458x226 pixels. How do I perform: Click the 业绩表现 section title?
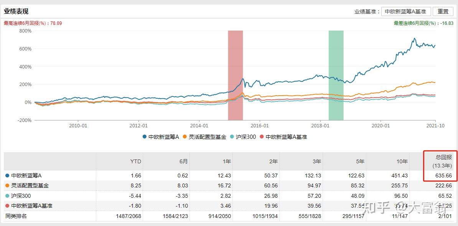(x=16, y=11)
